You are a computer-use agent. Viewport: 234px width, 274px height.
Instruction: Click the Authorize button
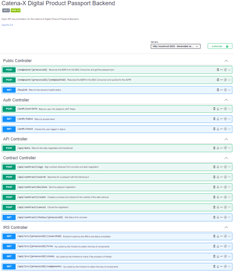220,46
